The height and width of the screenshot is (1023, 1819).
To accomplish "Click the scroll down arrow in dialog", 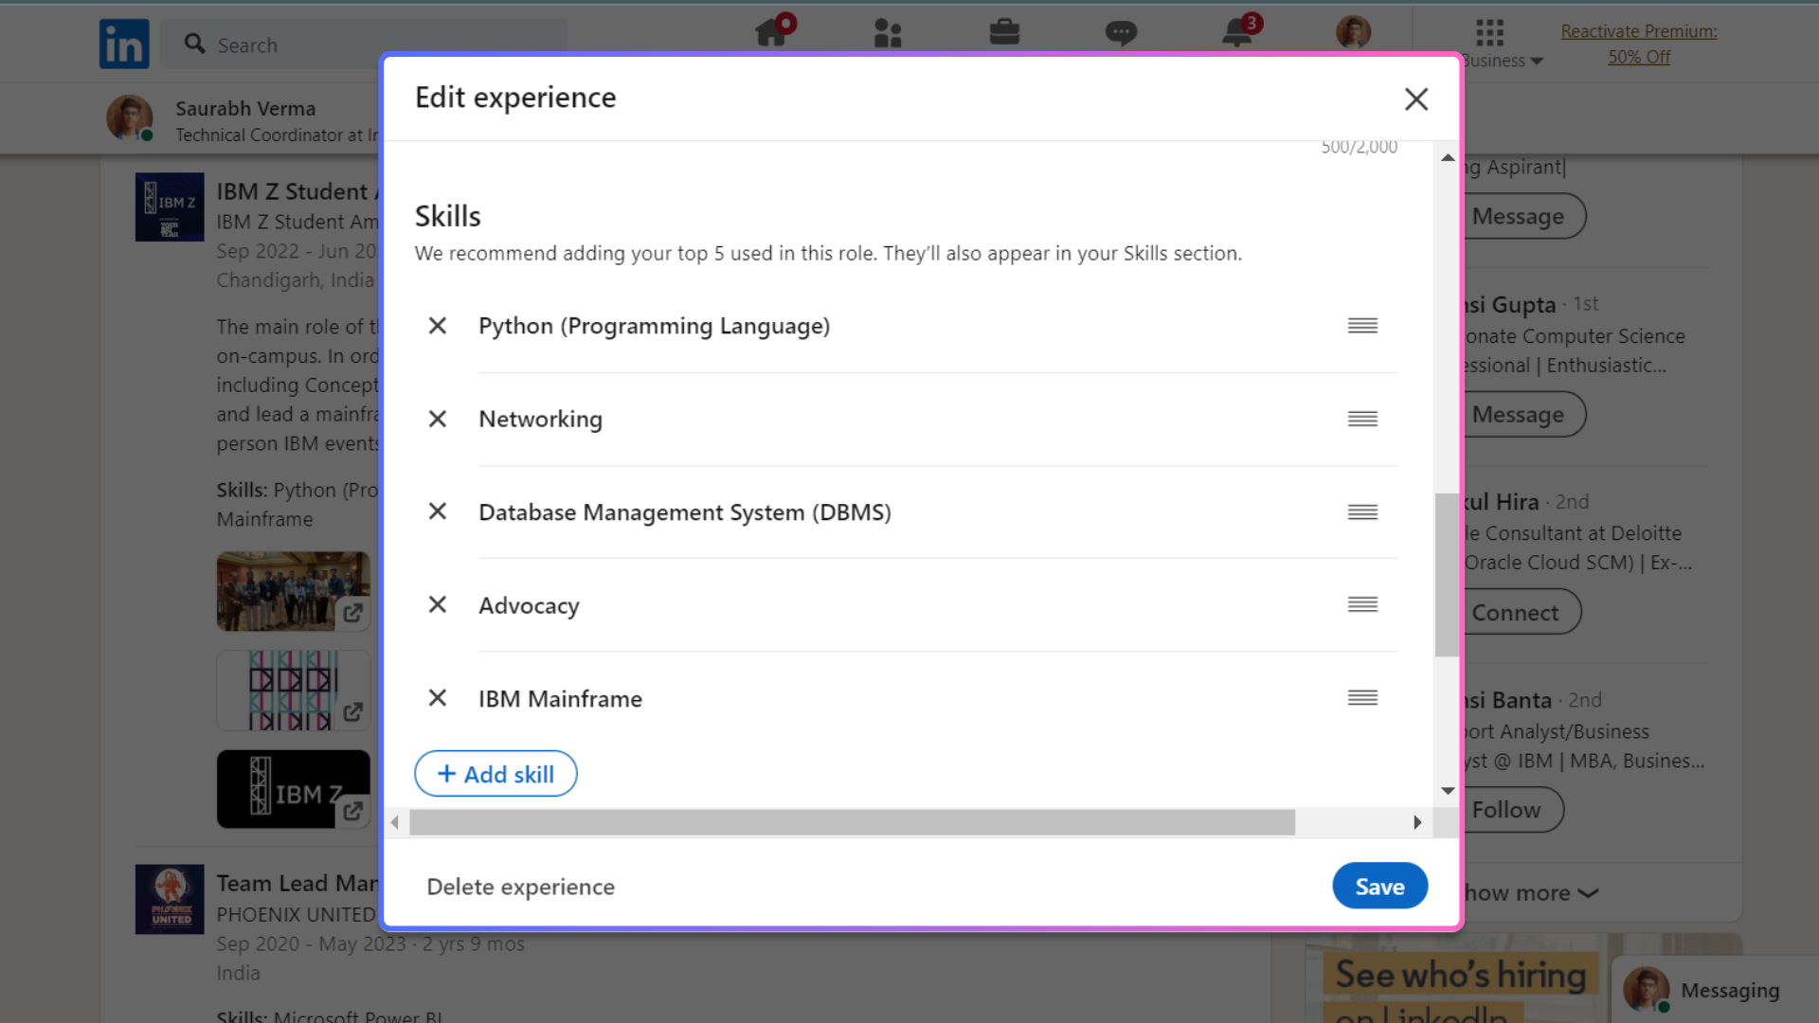I will [x=1448, y=791].
